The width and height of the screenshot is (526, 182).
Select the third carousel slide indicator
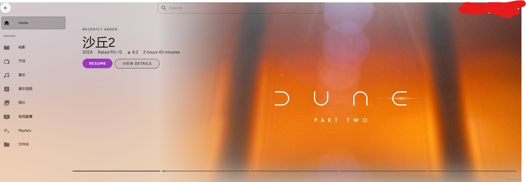point(295,171)
